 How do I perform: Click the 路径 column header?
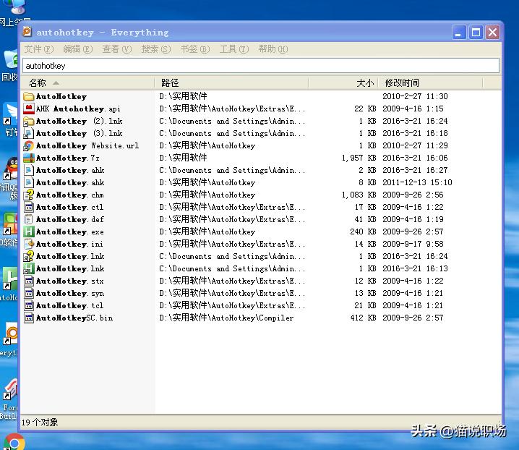(170, 83)
